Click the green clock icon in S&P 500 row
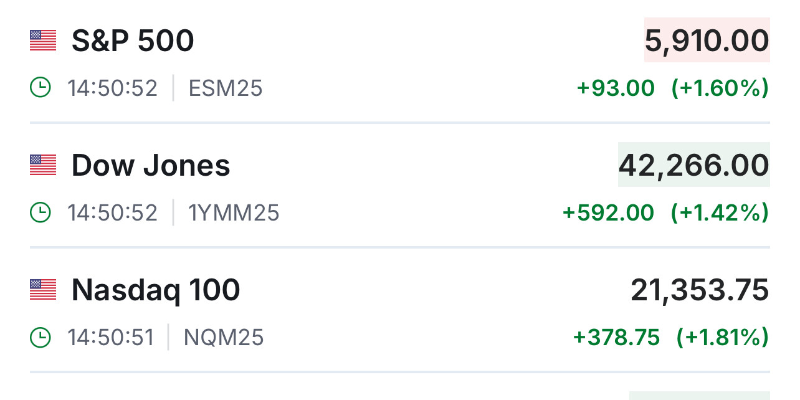 tap(40, 88)
